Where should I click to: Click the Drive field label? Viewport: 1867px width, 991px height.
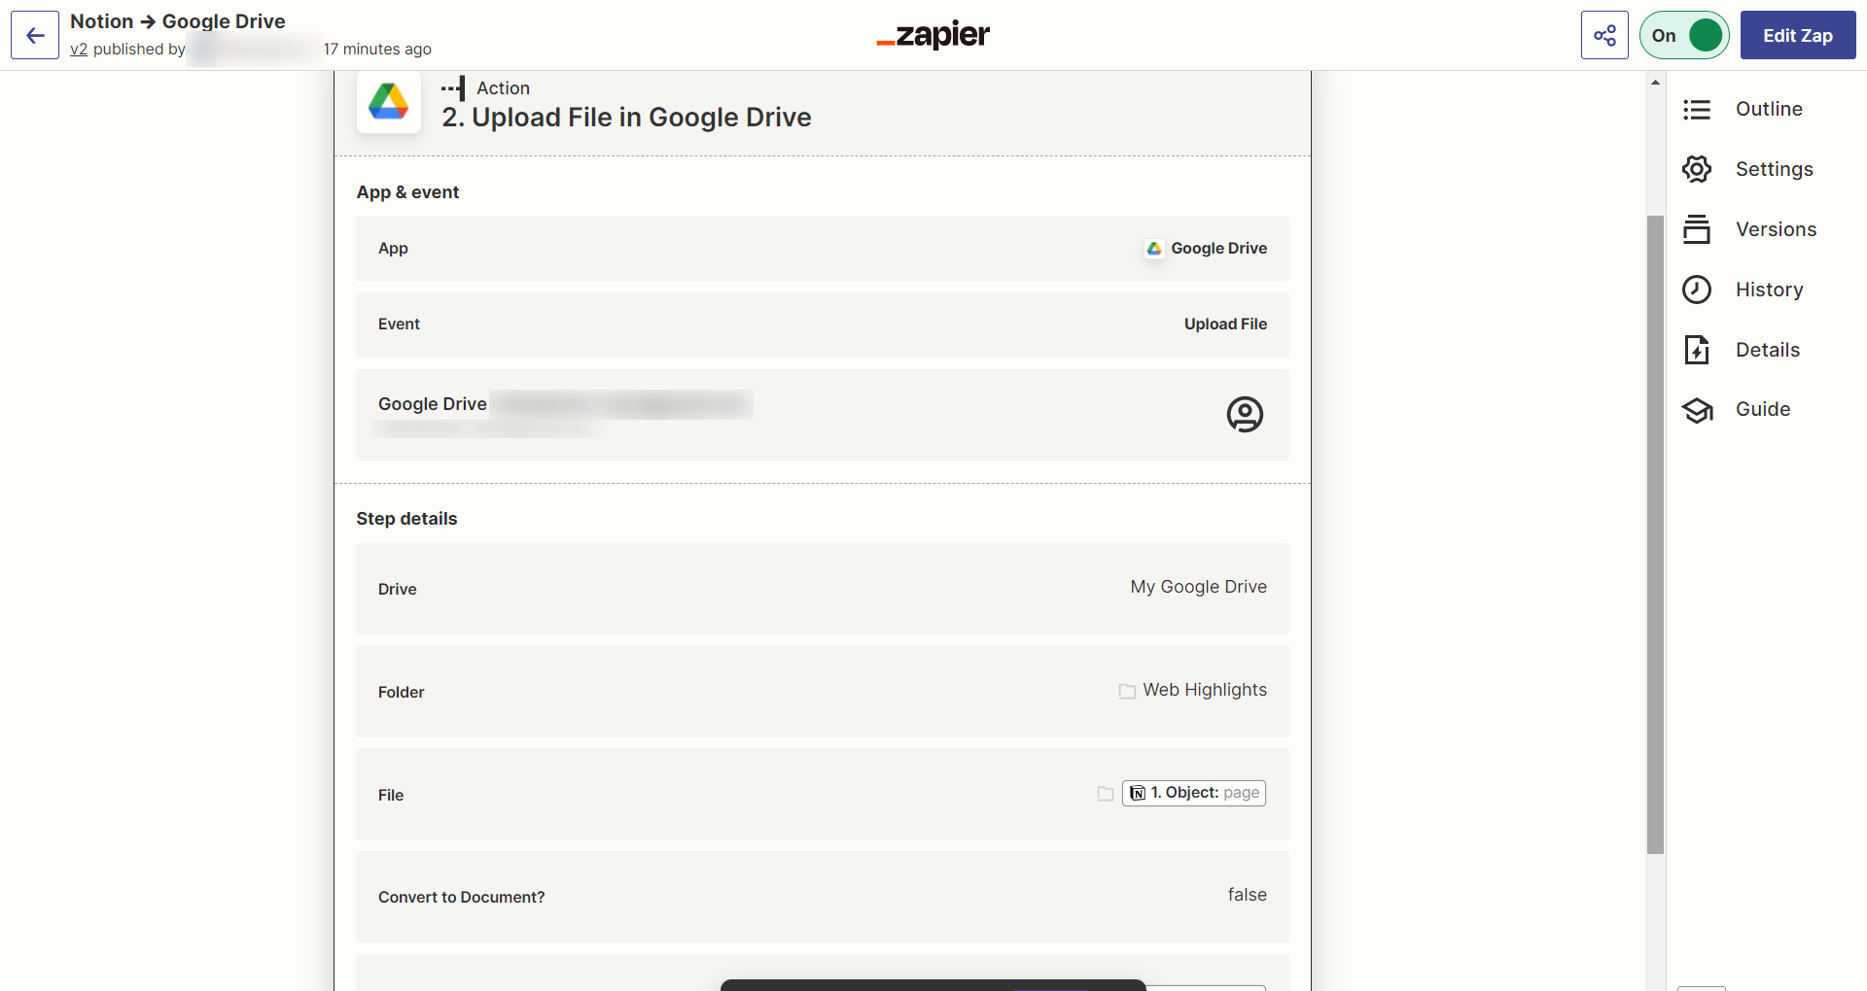point(397,590)
